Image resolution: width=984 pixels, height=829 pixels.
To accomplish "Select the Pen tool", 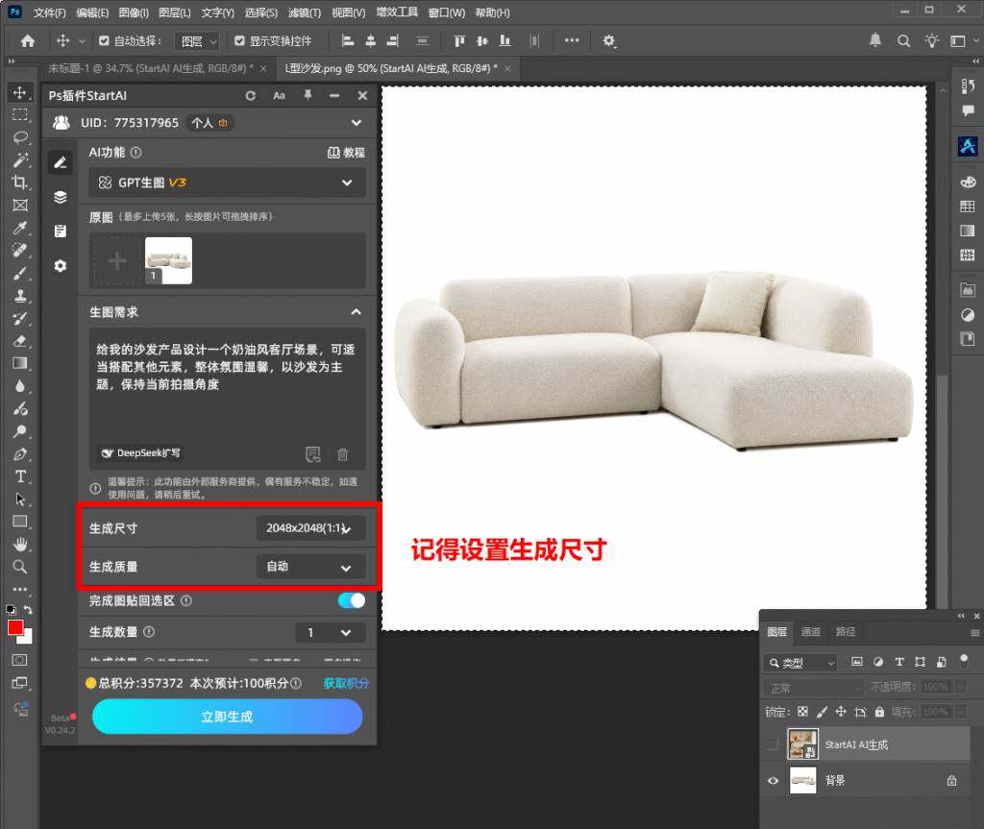I will 20,453.
